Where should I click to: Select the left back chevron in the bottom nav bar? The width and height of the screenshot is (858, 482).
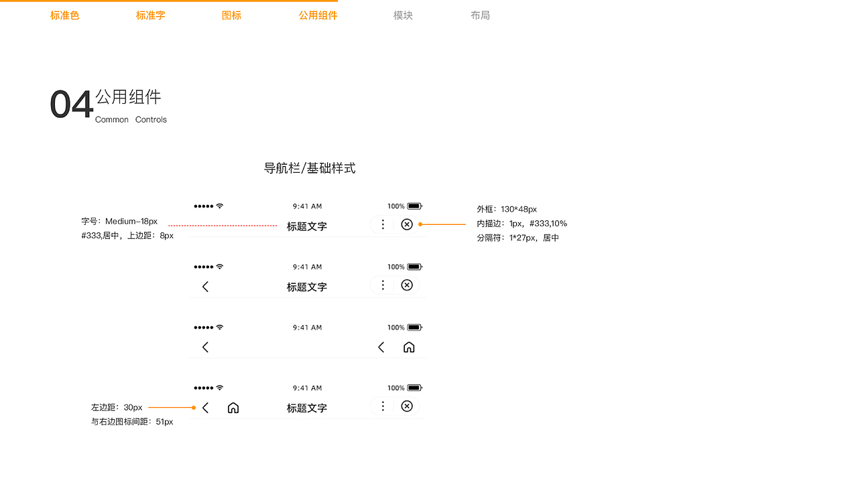205,406
